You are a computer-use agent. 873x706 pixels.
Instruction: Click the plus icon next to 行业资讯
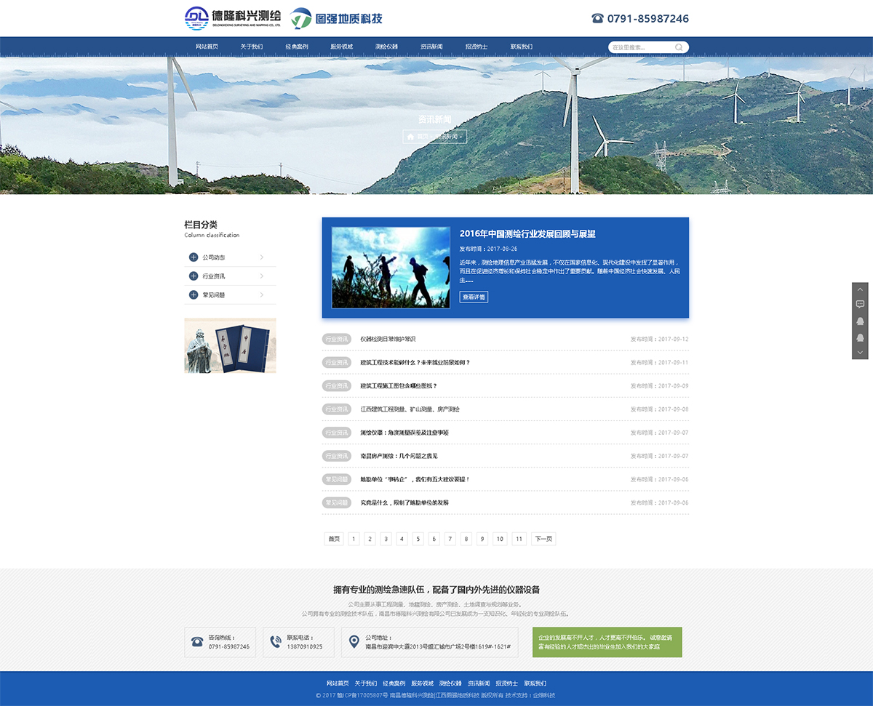194,276
